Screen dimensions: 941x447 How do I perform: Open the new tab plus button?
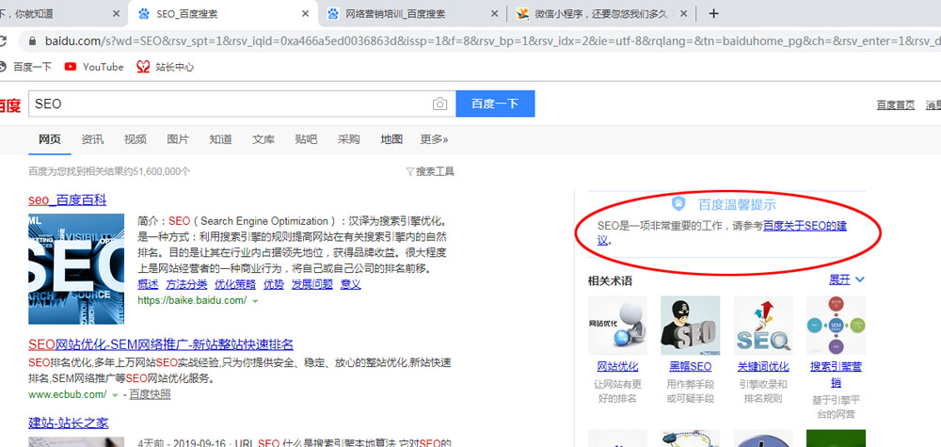tap(713, 13)
